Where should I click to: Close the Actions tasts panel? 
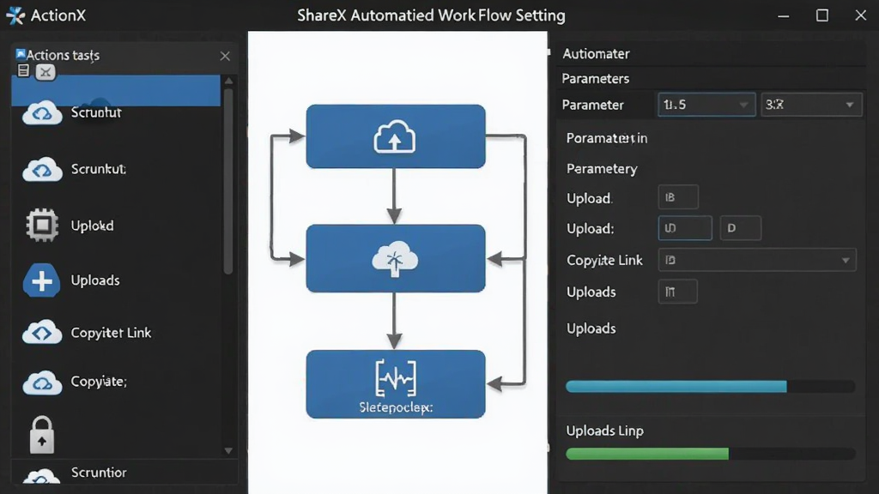pos(225,56)
